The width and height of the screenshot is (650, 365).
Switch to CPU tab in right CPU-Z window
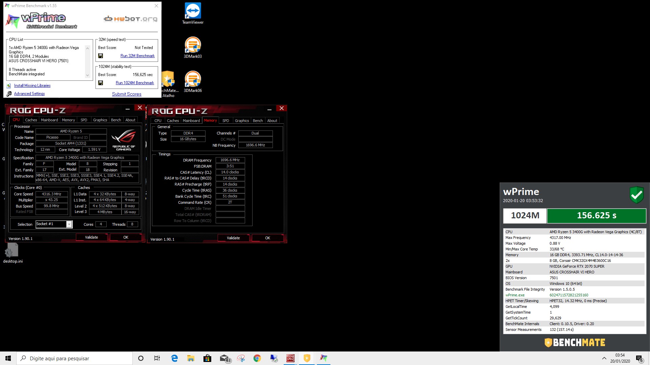pos(158,121)
